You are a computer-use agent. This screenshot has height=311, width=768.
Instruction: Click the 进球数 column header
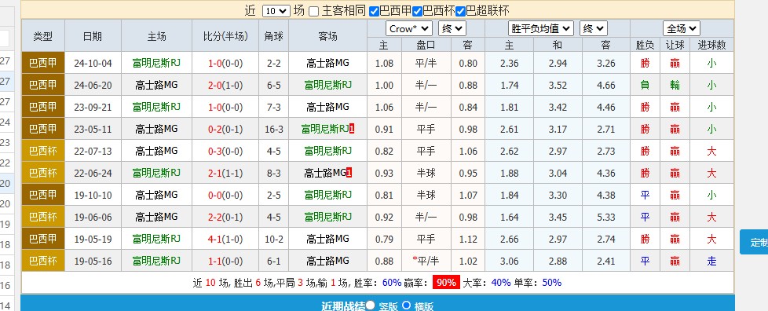(x=711, y=45)
